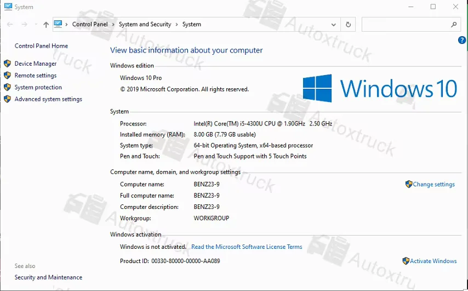Open Security and Maintenance

click(x=48, y=277)
